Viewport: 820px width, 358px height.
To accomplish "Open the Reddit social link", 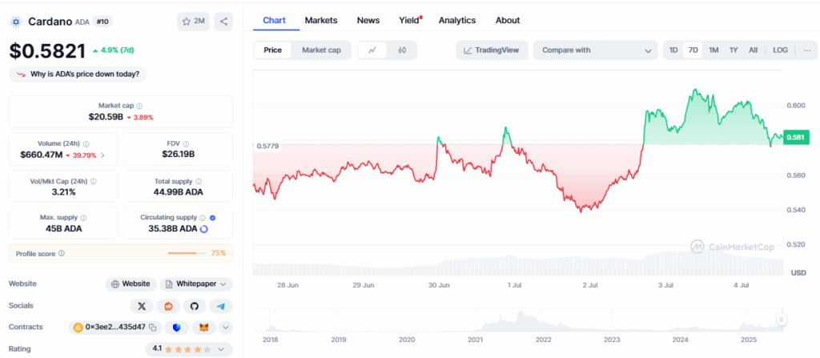I will click(168, 306).
